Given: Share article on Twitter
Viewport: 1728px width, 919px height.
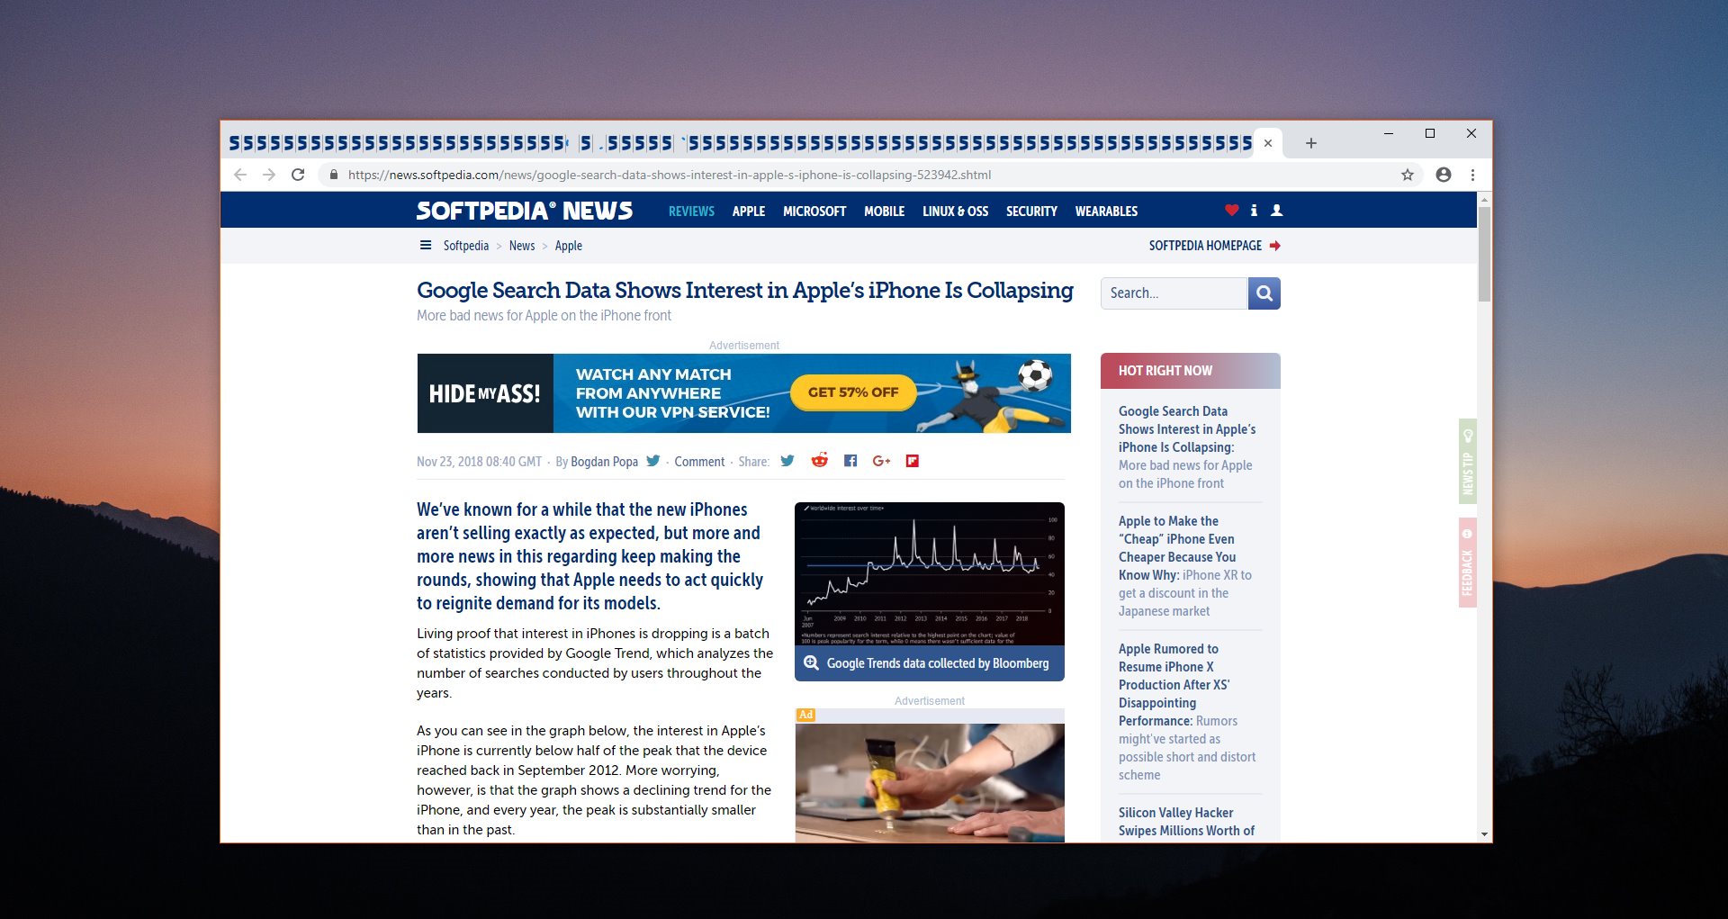Looking at the screenshot, I should pyautogui.click(x=787, y=461).
